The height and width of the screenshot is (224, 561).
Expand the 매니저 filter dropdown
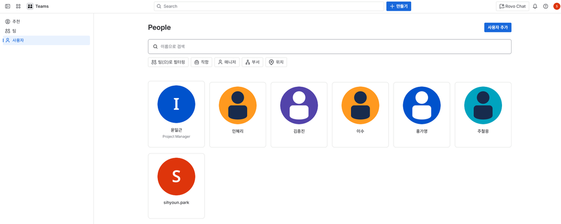227,62
